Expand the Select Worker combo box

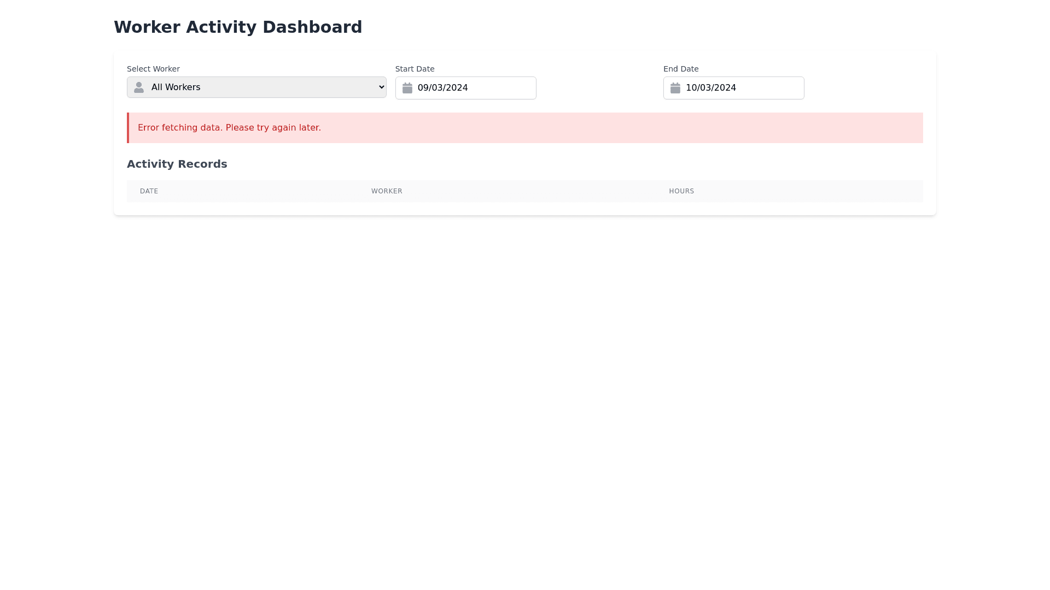click(x=256, y=87)
